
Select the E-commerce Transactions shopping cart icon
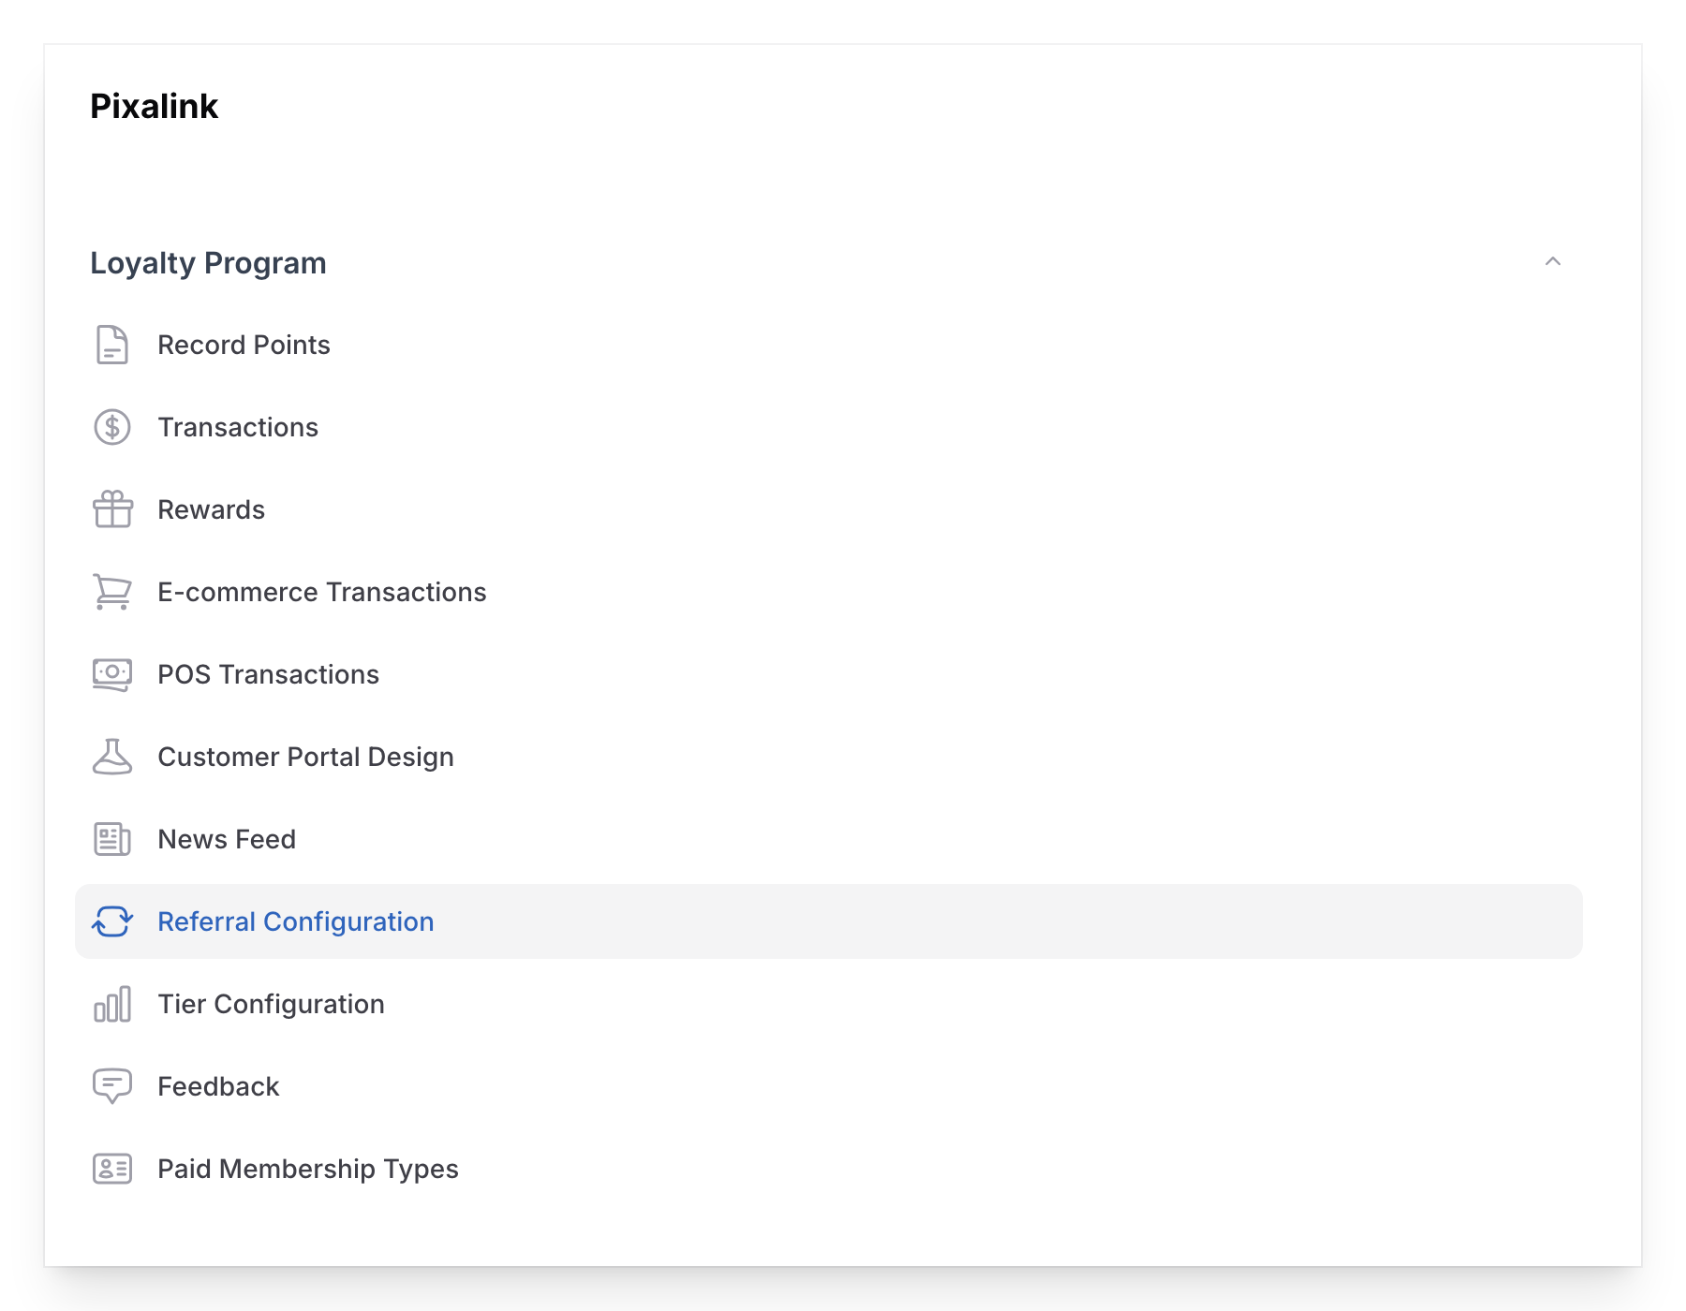click(111, 592)
